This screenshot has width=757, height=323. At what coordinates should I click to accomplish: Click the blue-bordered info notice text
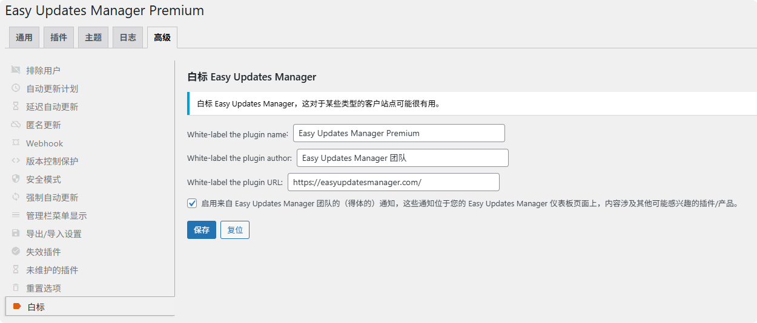(x=319, y=103)
